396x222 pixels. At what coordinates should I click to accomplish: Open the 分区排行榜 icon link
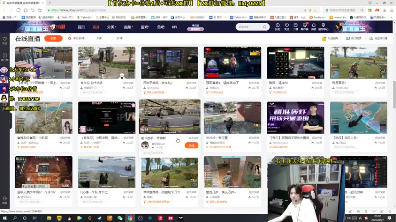click(378, 38)
